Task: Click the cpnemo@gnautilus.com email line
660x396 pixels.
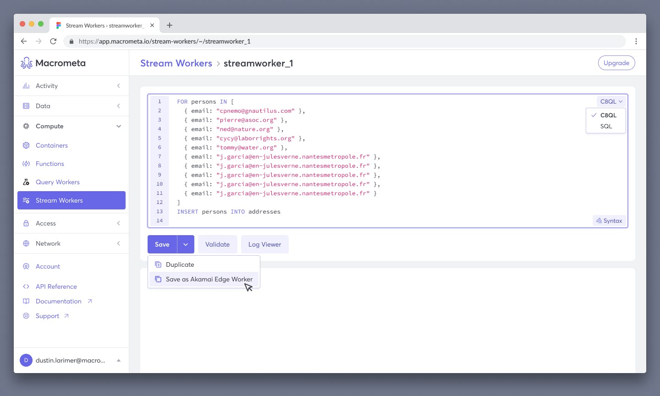Action: 245,111
